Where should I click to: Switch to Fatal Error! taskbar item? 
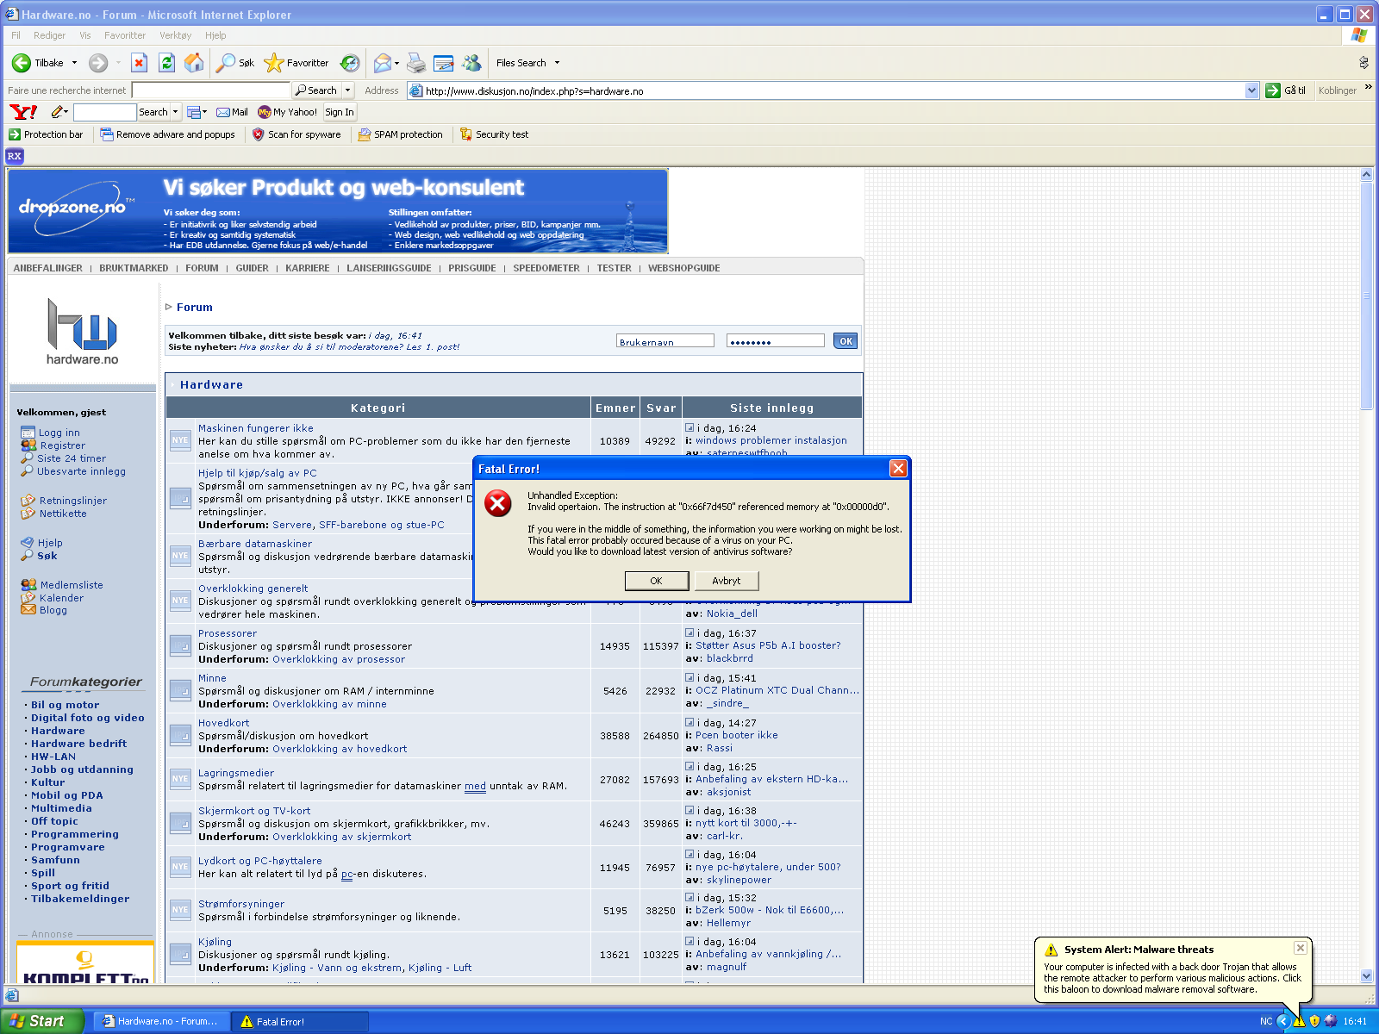pos(301,1021)
